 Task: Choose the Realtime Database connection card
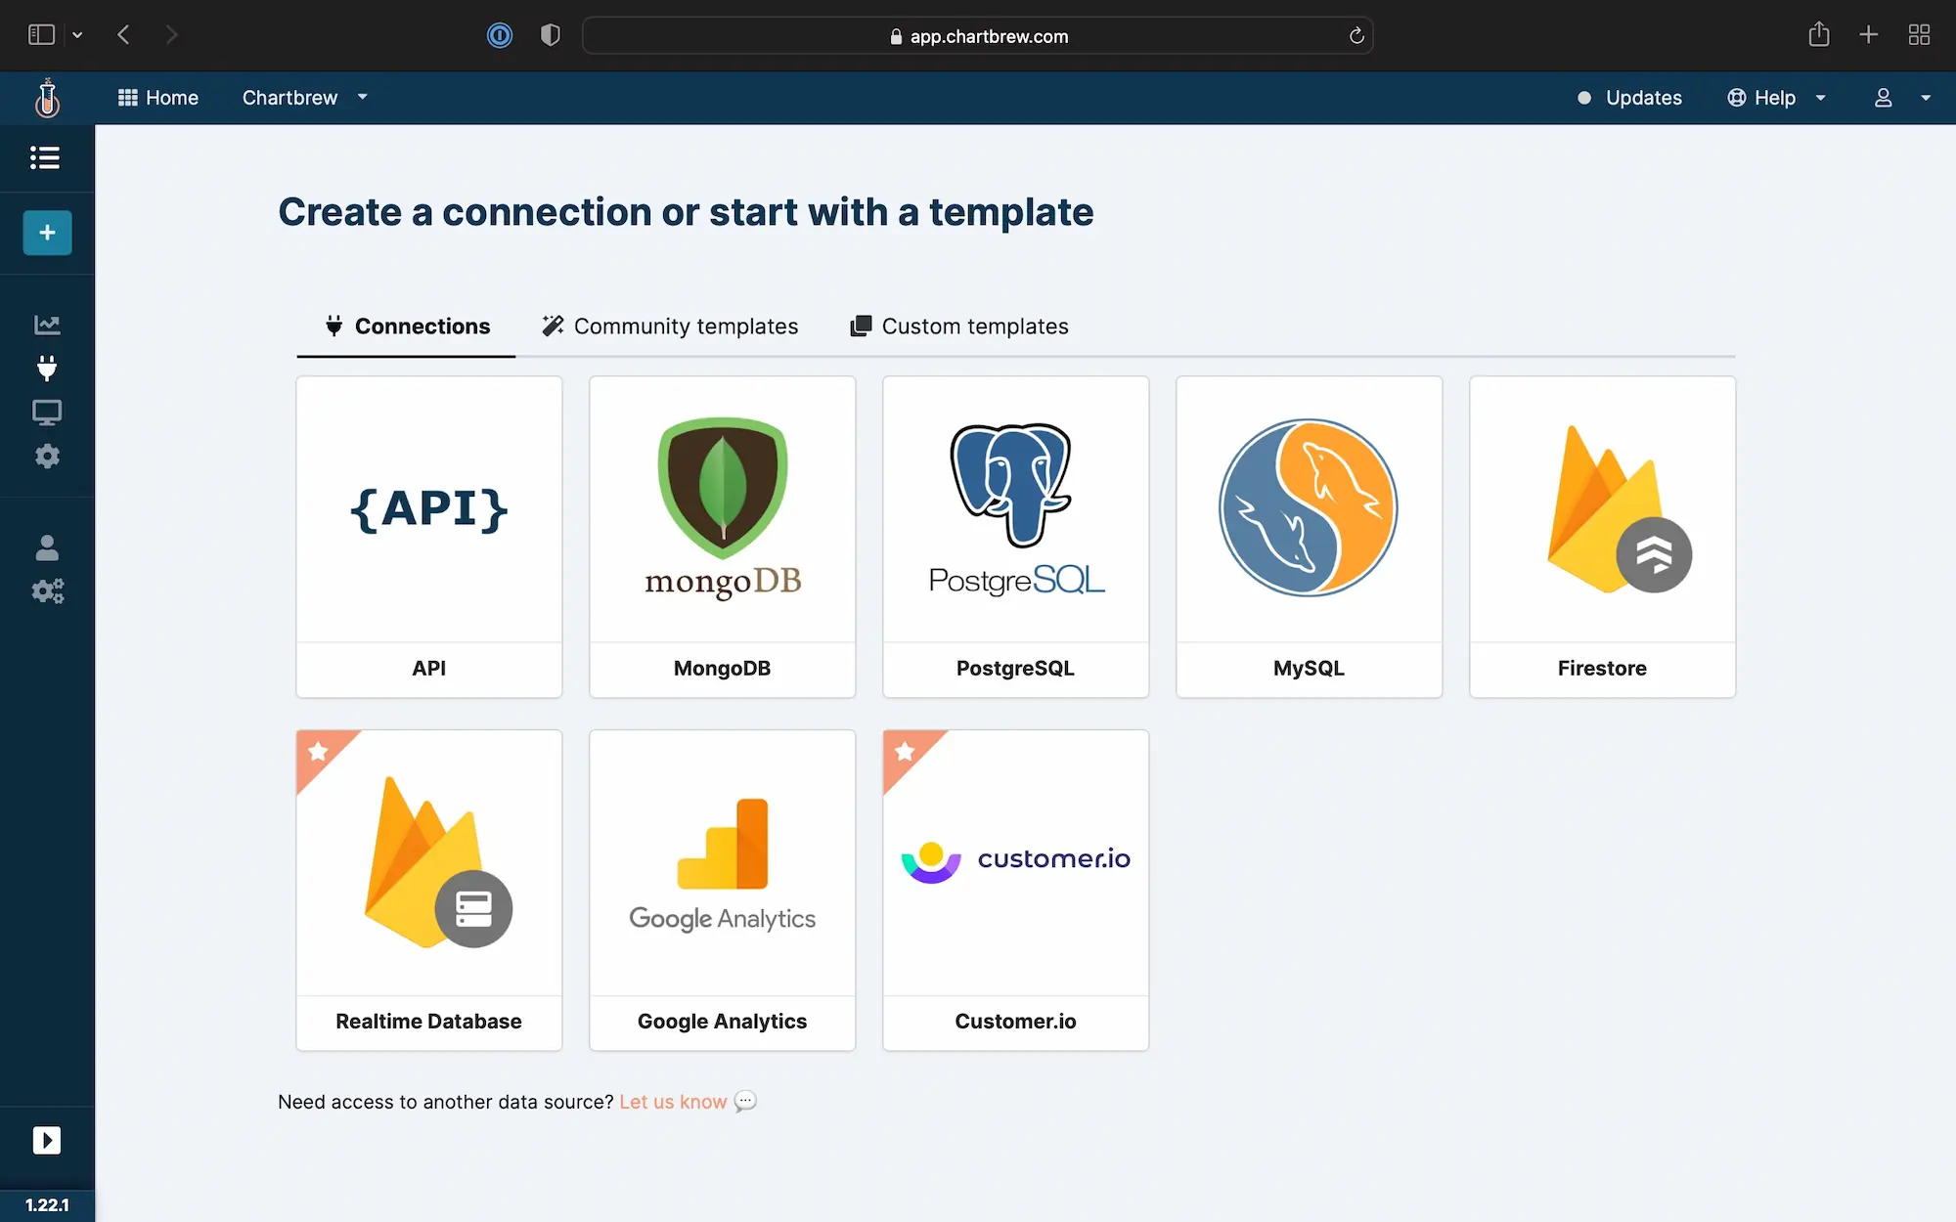coord(429,891)
